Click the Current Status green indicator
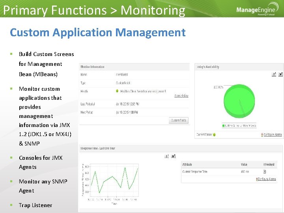 point(214,135)
